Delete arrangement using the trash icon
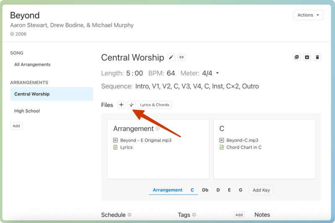 317,57
